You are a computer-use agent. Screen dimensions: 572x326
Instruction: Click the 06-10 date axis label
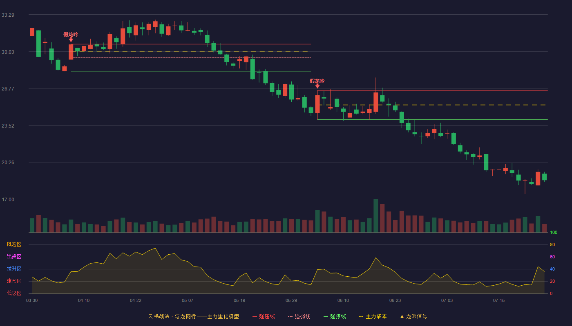343,300
